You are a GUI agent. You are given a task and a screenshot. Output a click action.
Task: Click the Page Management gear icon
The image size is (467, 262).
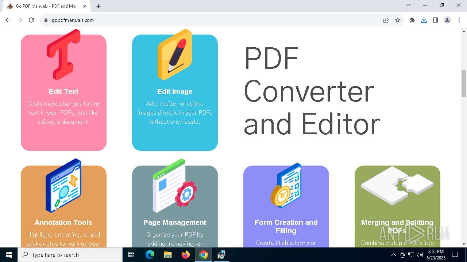pyautogui.click(x=175, y=186)
